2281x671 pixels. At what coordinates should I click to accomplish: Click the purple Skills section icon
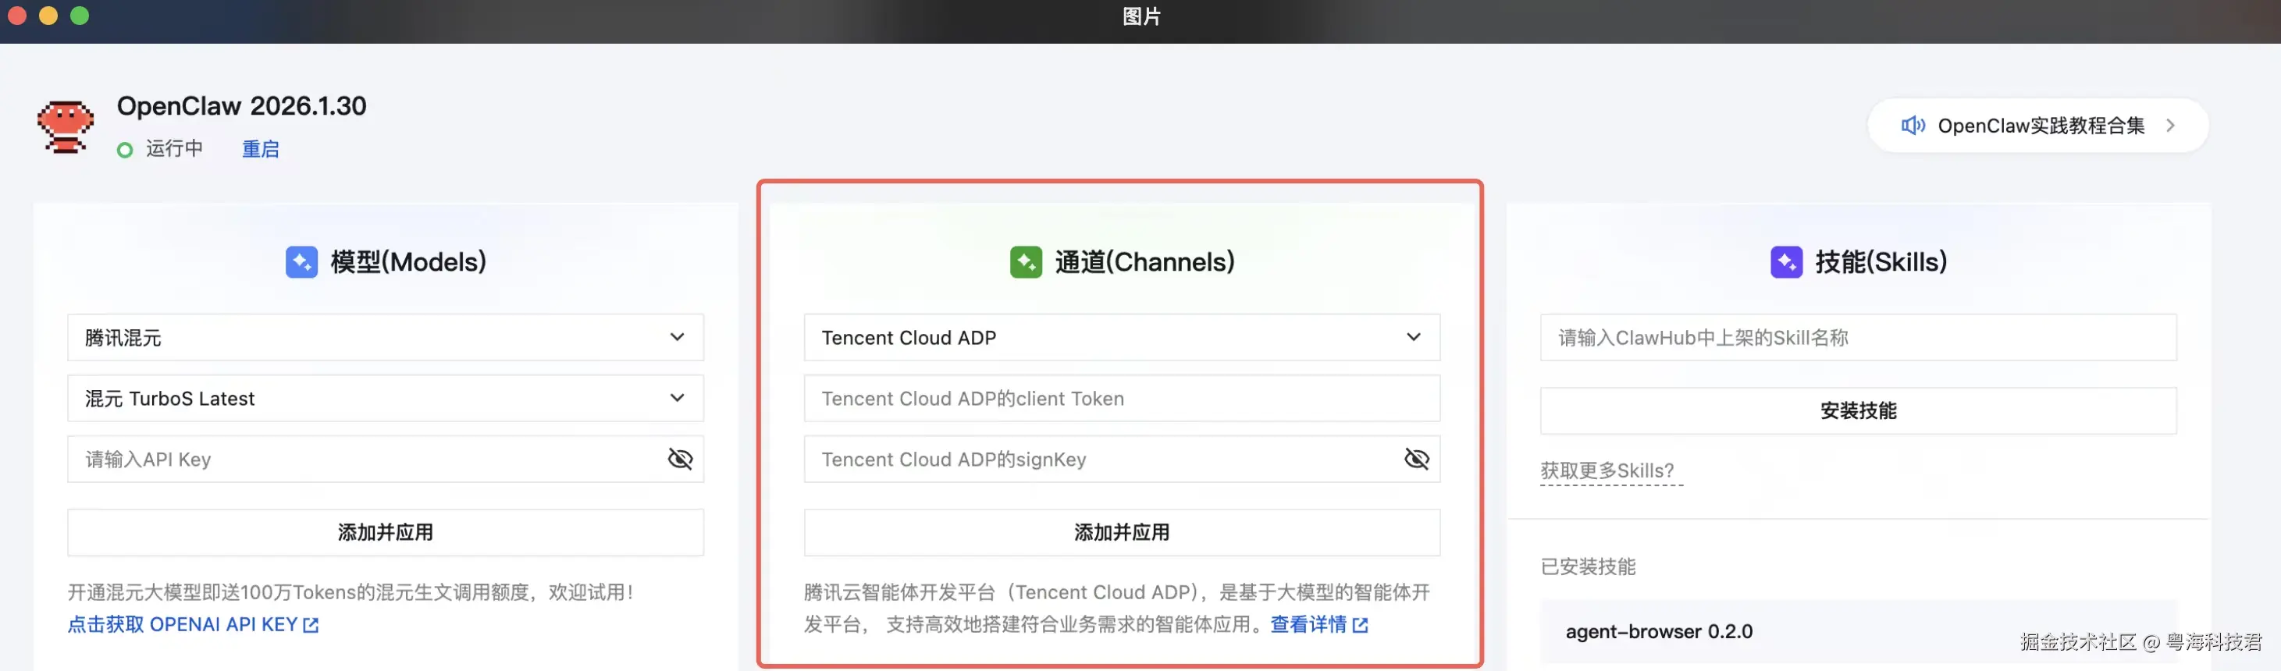[x=1786, y=262]
